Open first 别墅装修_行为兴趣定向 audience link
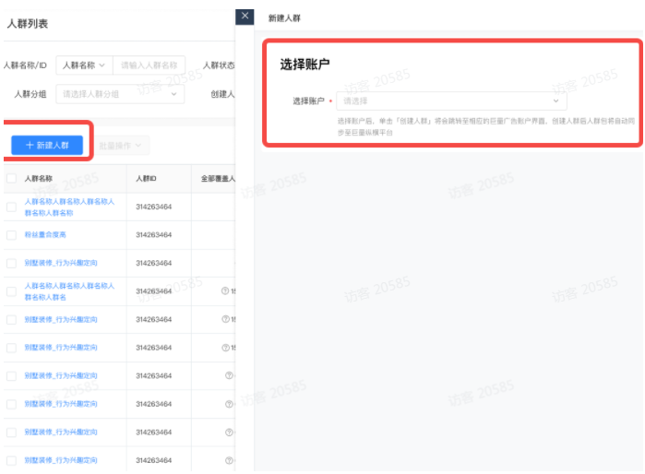The height and width of the screenshot is (474, 645). coord(61,263)
